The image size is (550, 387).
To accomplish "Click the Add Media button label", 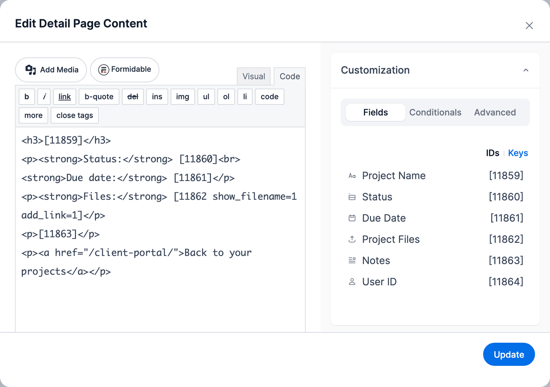I will [59, 70].
